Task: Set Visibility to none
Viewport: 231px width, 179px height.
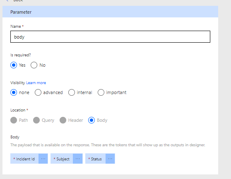Action: tap(14, 92)
